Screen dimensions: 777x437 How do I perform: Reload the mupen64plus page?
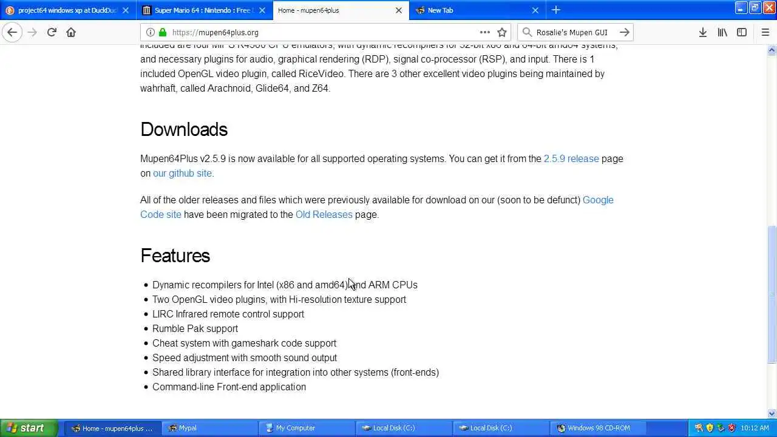point(52,32)
